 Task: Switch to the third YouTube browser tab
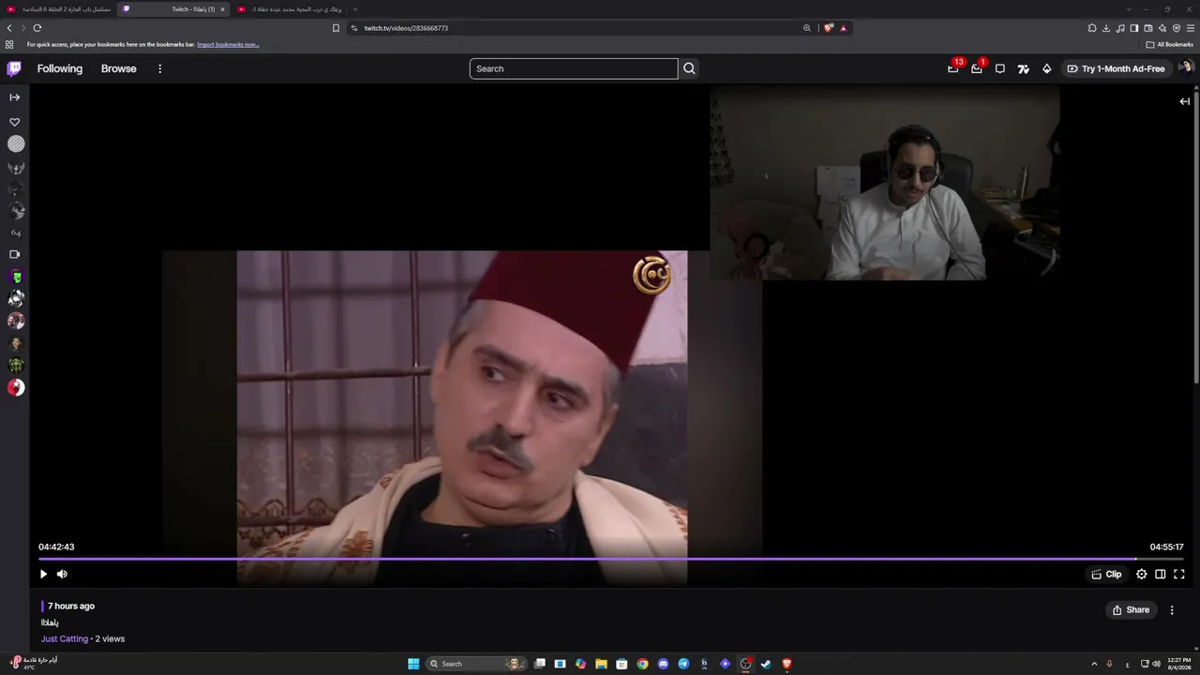point(289,9)
